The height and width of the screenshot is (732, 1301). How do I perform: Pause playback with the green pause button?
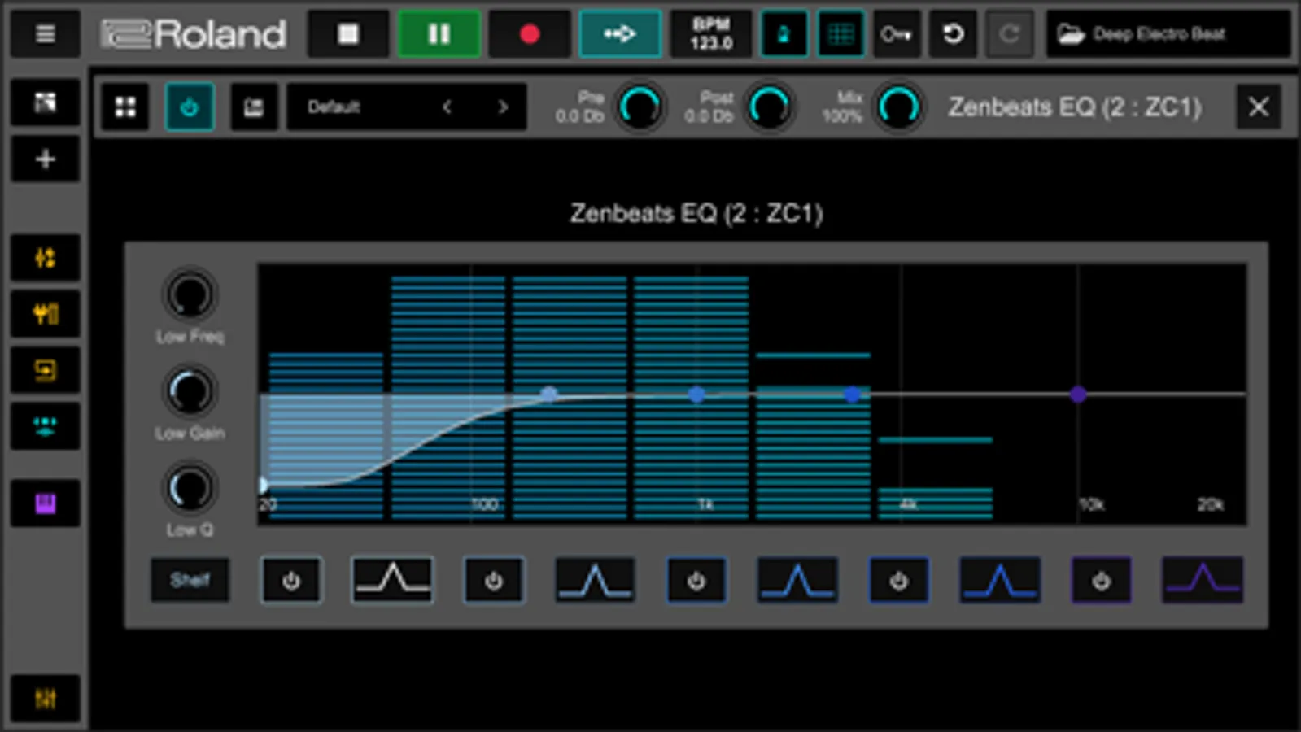coord(439,34)
